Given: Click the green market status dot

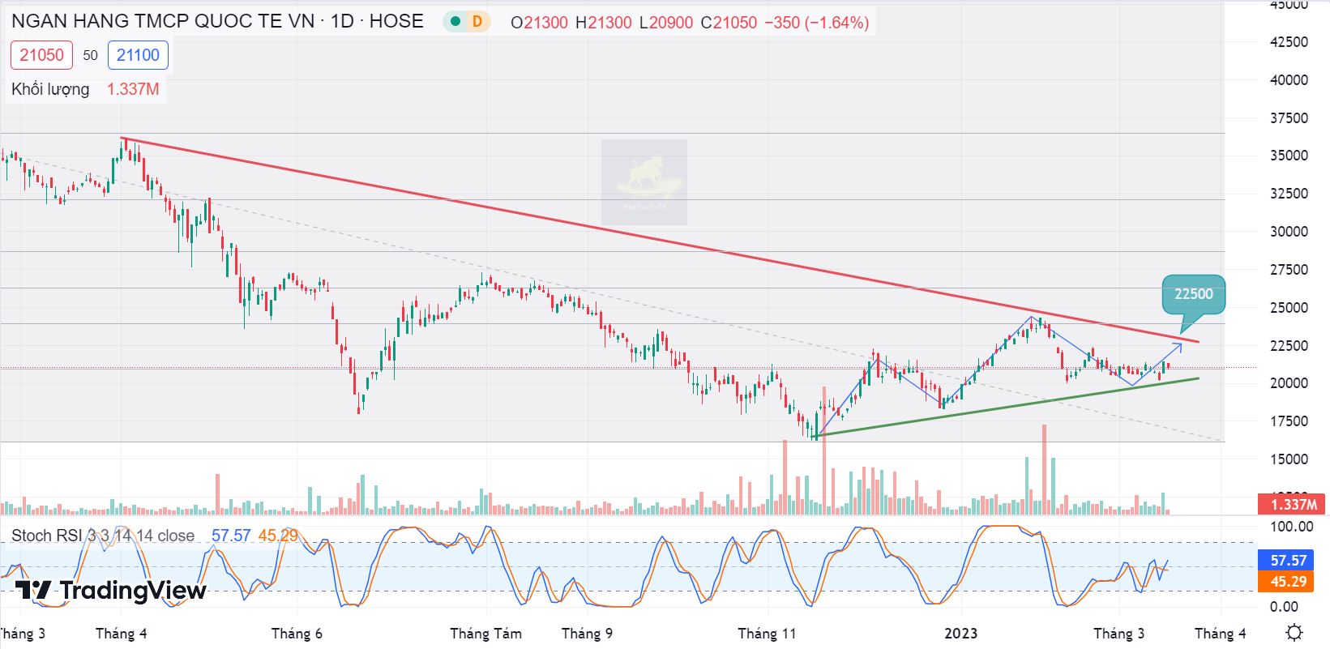Looking at the screenshot, I should point(456,22).
